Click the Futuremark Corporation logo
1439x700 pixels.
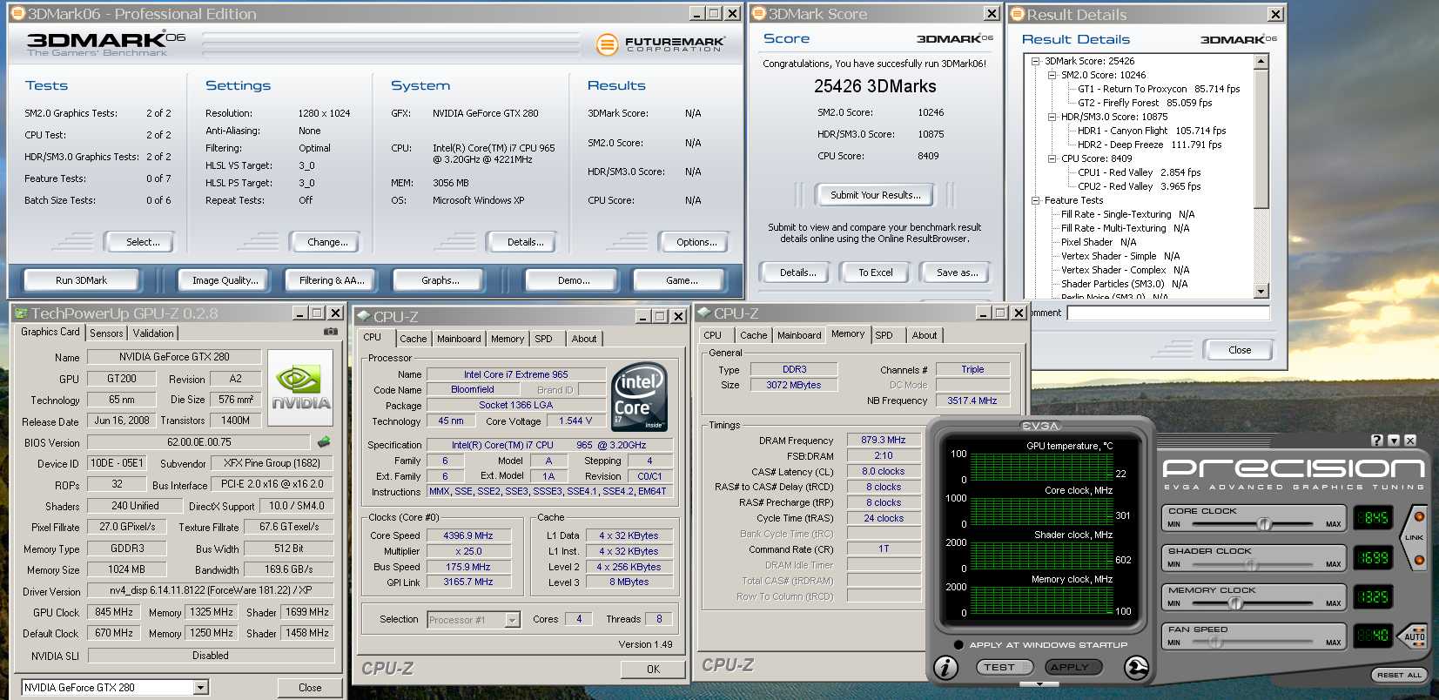(x=660, y=44)
